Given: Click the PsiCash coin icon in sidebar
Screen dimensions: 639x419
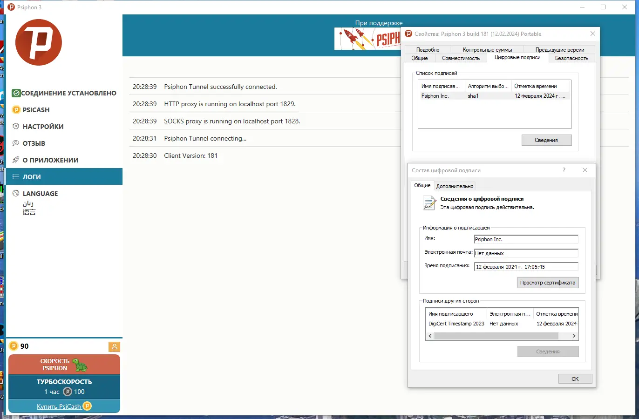Looking at the screenshot, I should 16,110.
